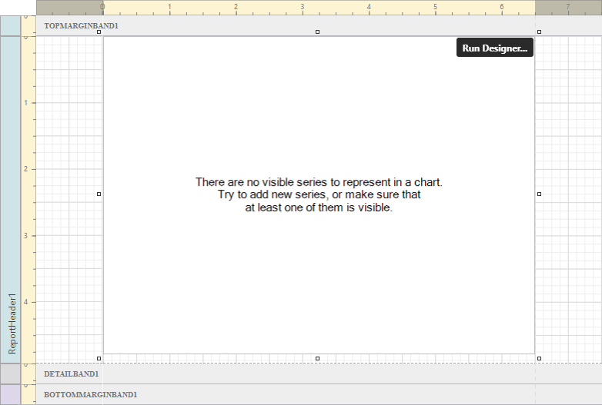Screen dimensions: 602x405
Task: Click the chart's top-left resize handle
Action: pyautogui.click(x=99, y=32)
